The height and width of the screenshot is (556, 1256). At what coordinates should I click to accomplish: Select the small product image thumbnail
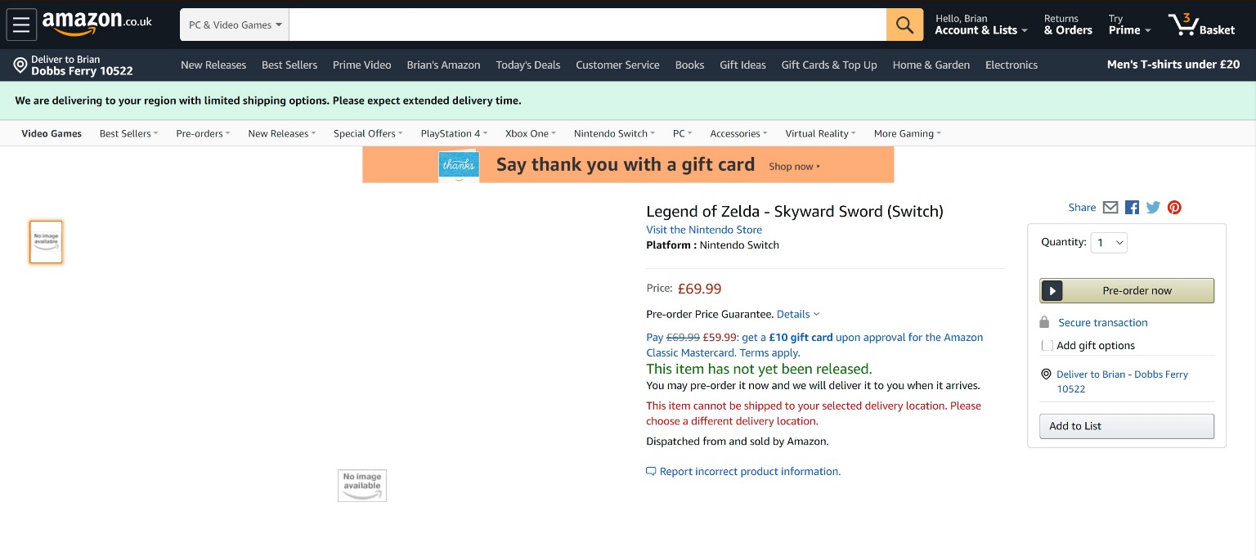pos(46,242)
